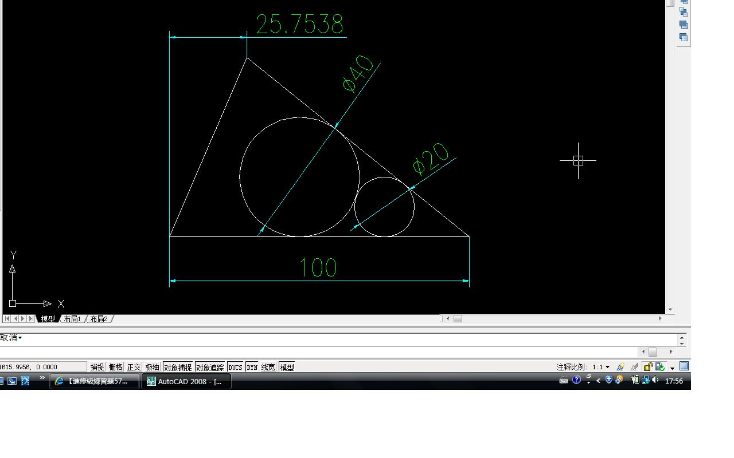Go to next layout tab arrow
734x458 pixels.
pos(23,319)
